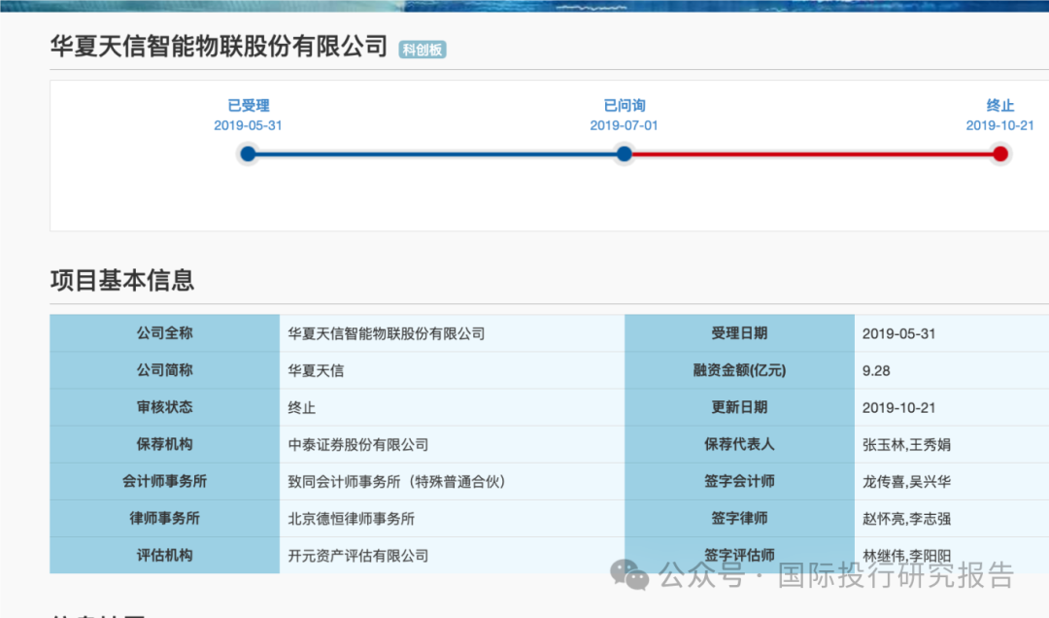Click 北京德恒律师事务所 law firm cell

pyautogui.click(x=453, y=518)
